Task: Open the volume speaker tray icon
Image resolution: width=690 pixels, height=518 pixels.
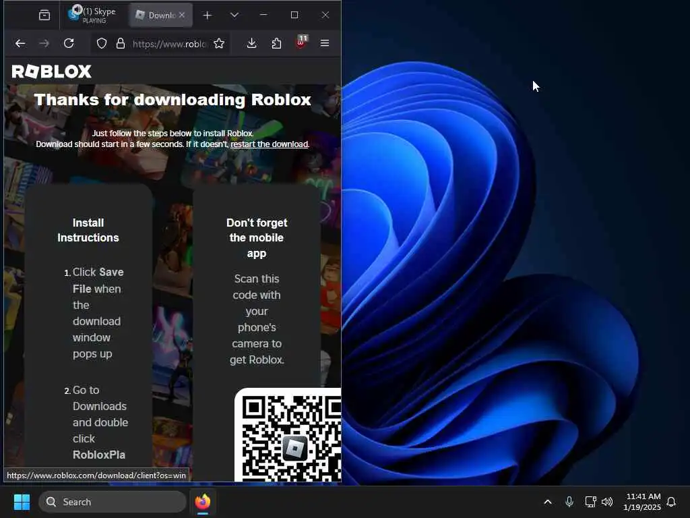Action: pos(607,502)
